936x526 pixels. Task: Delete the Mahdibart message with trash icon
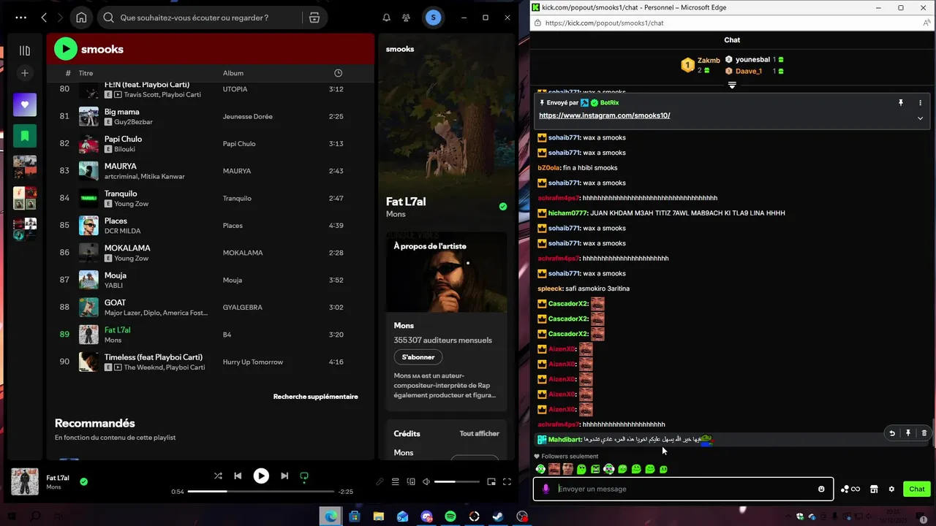tap(924, 433)
